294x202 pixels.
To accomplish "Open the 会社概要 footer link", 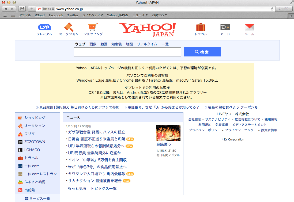I will pyautogui.click(x=195, y=119).
